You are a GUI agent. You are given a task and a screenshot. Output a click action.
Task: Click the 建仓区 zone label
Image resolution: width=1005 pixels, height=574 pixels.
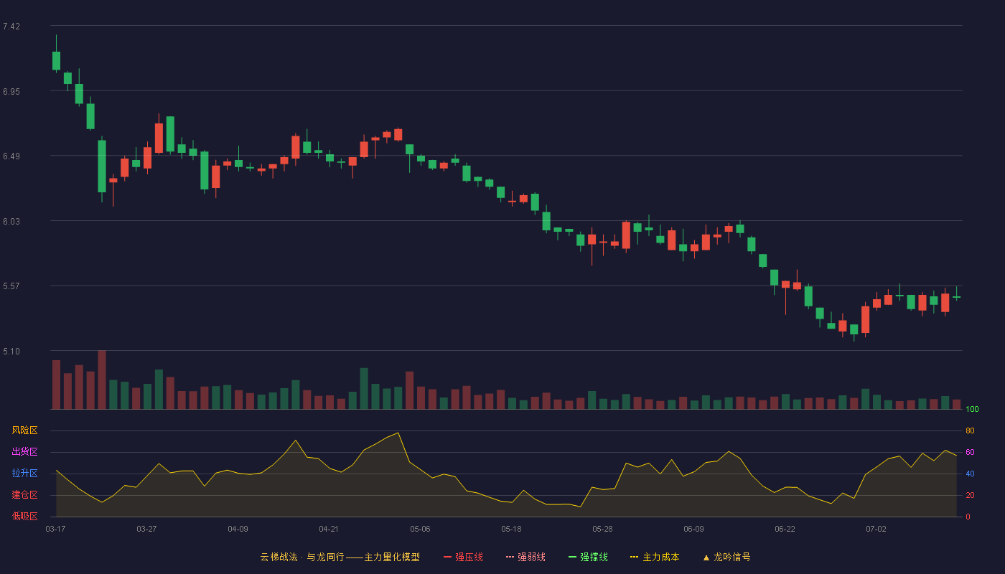(x=24, y=495)
